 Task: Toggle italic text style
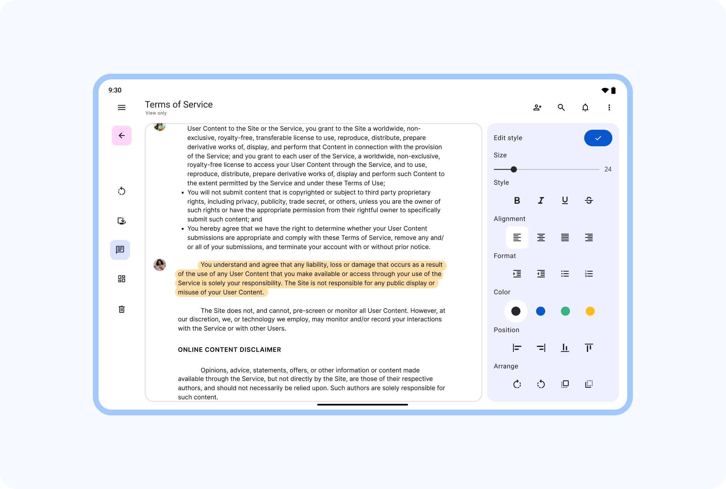pos(541,201)
